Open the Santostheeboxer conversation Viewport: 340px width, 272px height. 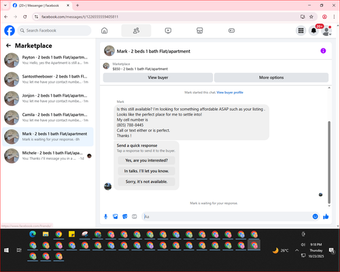point(48,80)
